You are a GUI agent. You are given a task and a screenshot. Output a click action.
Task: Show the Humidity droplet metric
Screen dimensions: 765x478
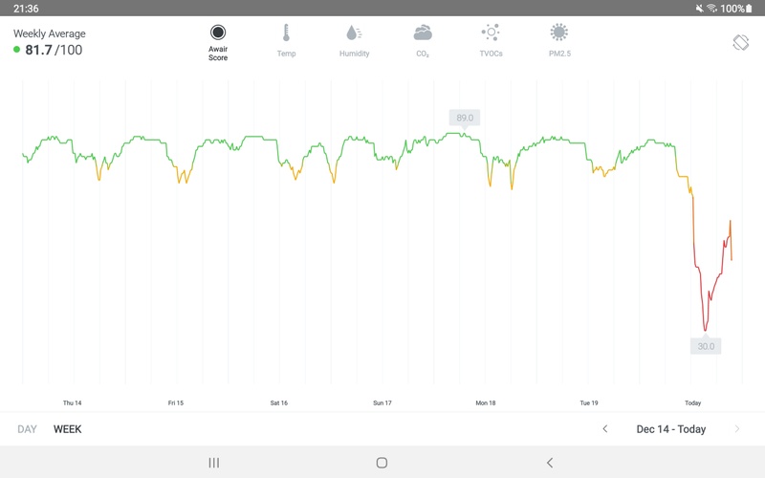pos(354,33)
